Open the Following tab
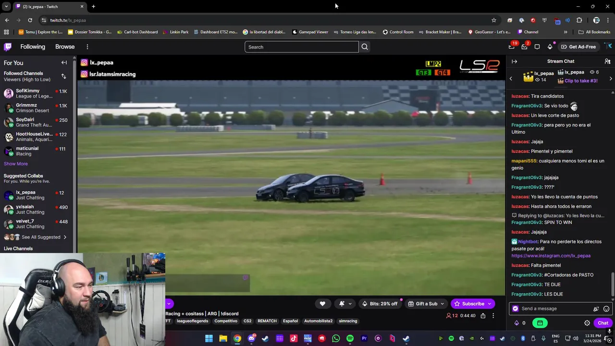 [33, 47]
